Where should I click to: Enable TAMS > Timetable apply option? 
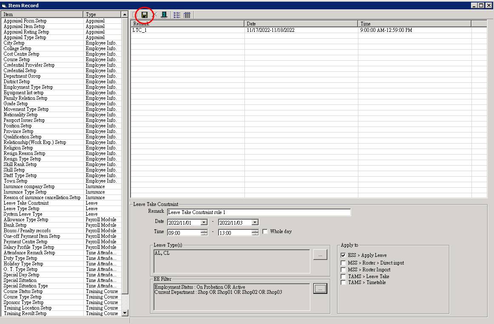pos(343,282)
